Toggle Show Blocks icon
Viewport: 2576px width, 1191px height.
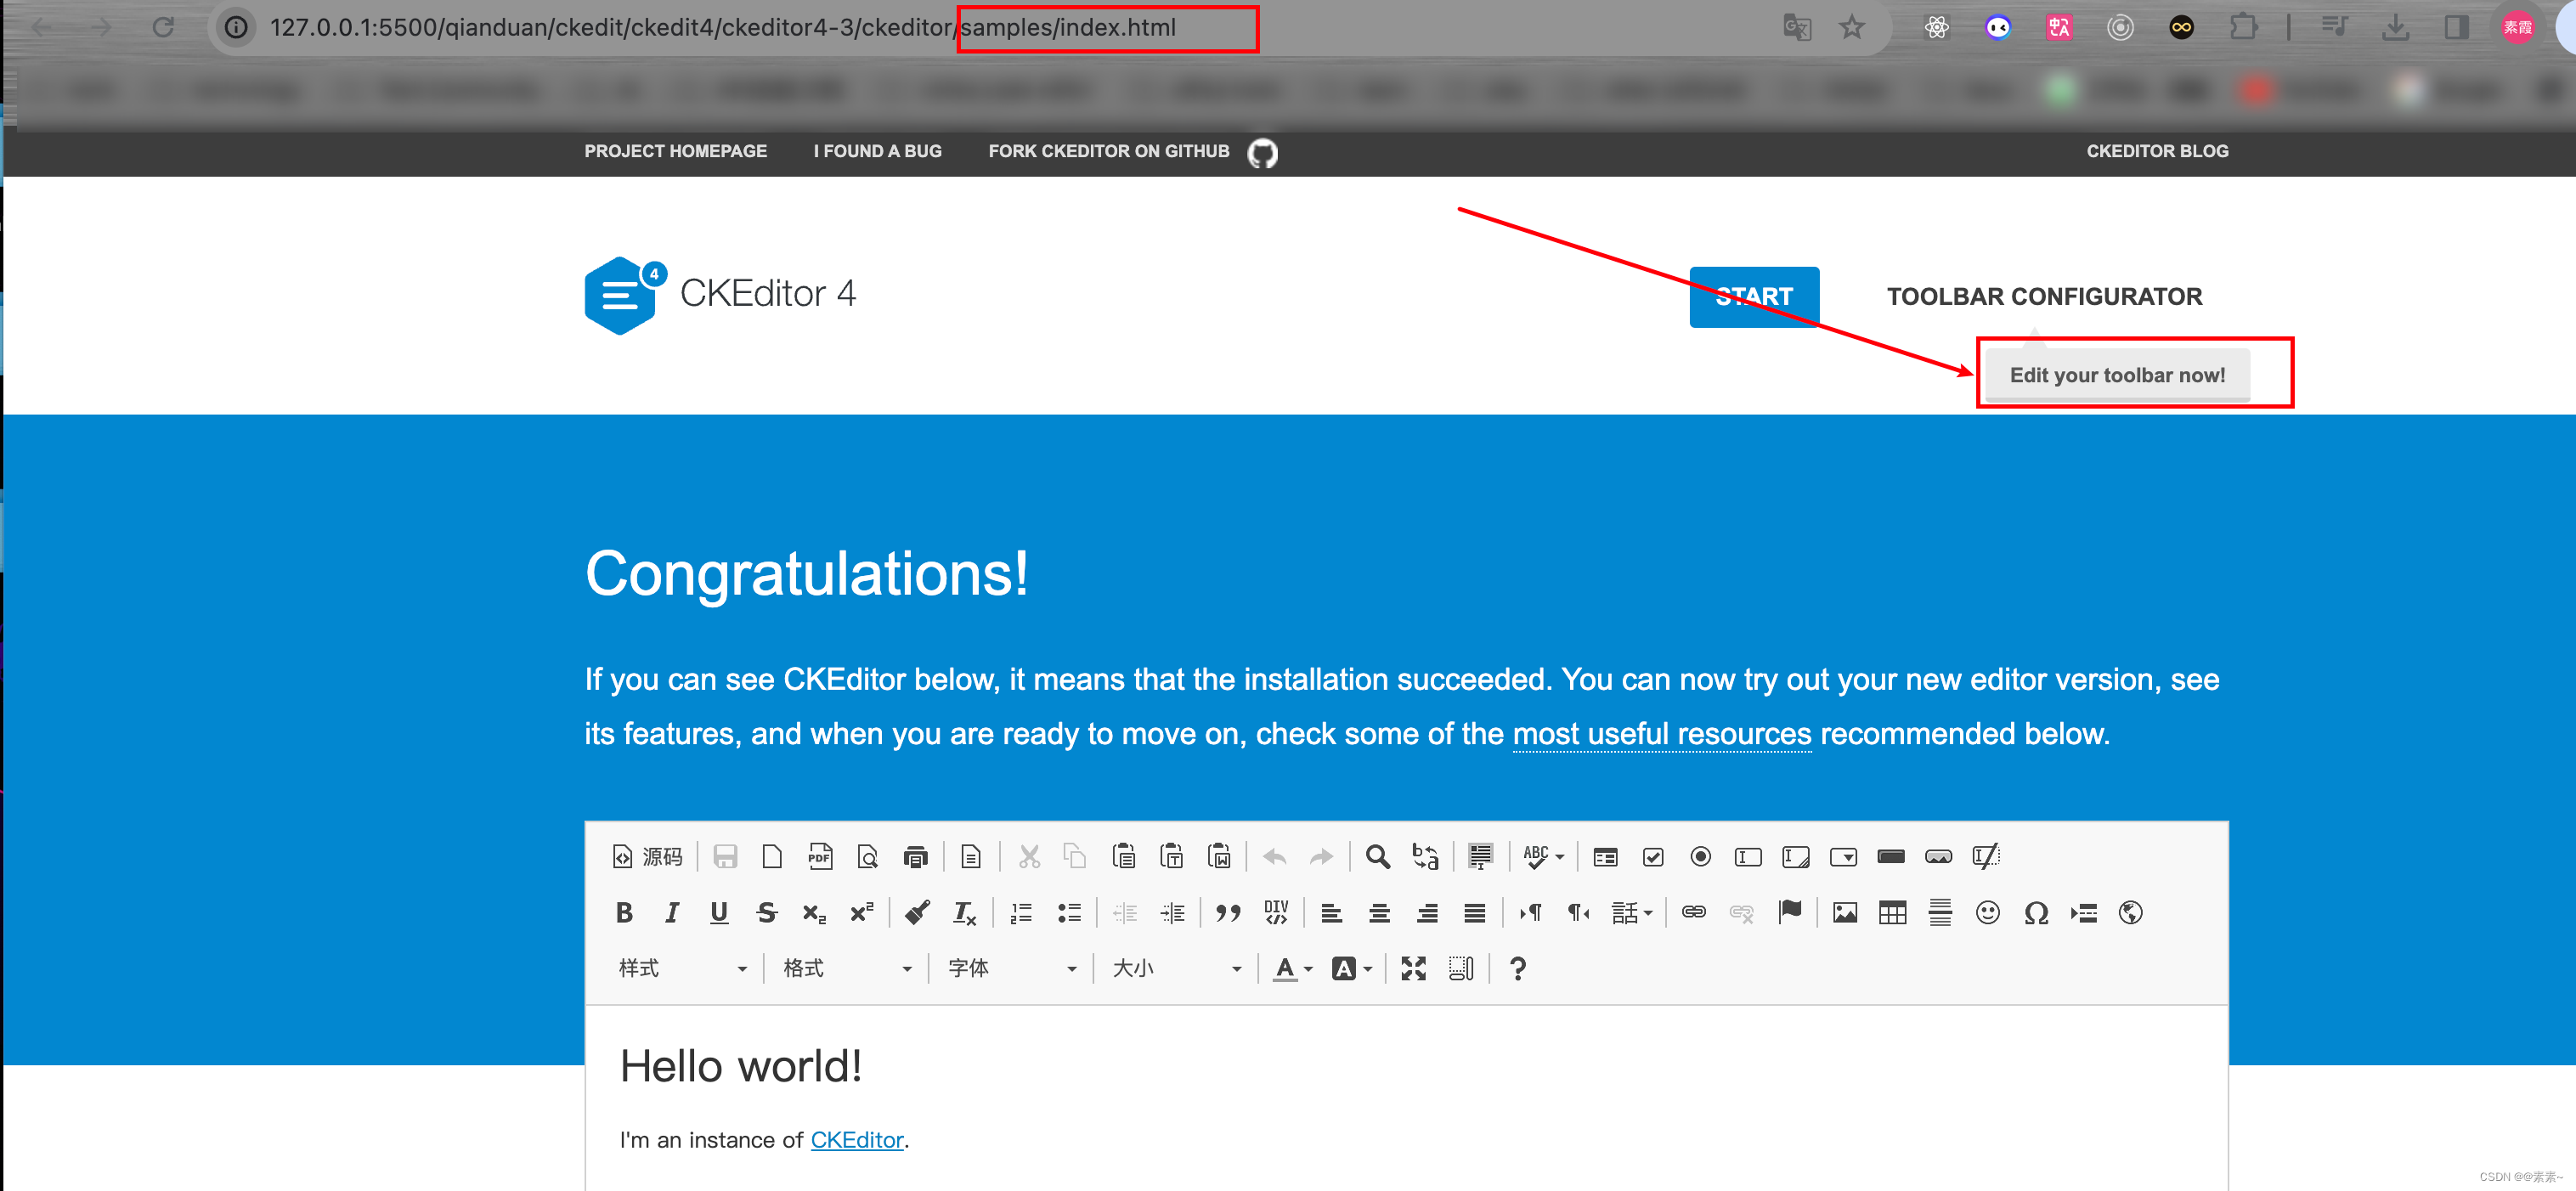point(1461,969)
